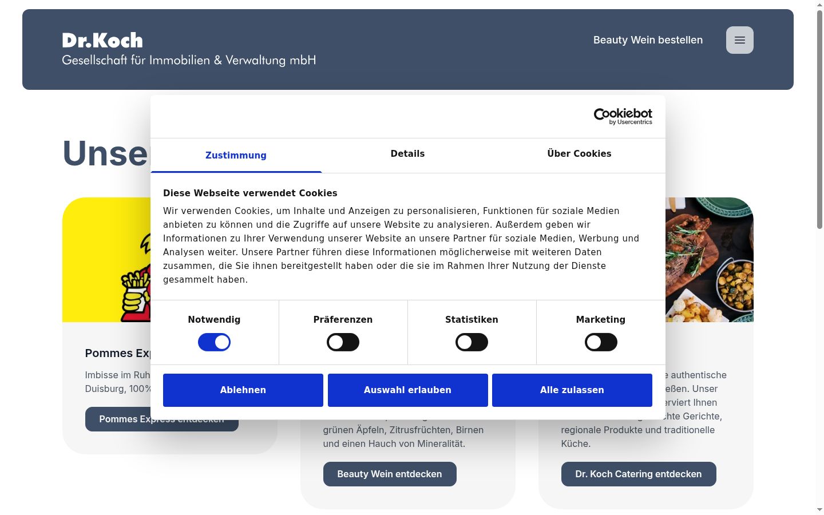
Task: Click the Dr.Koch company logo
Action: pyautogui.click(x=189, y=49)
